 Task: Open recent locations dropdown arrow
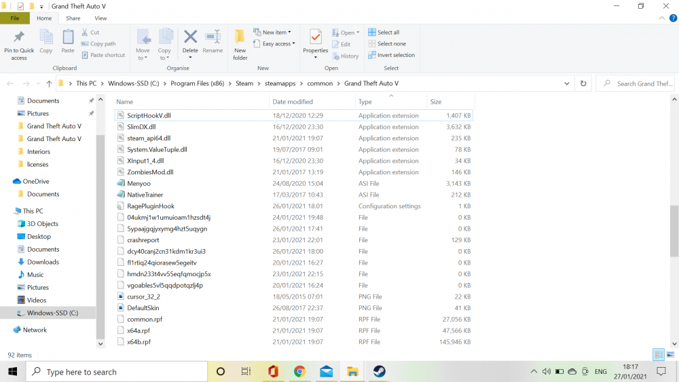38,83
